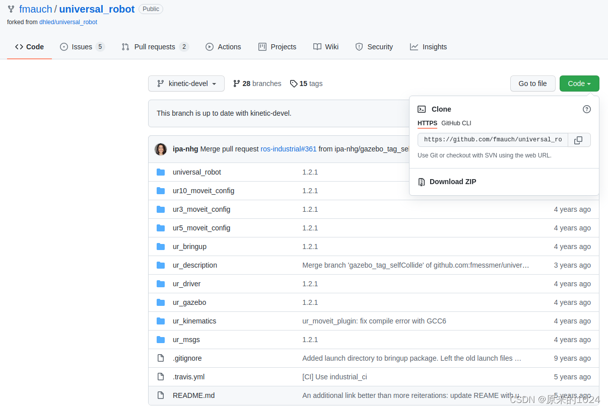Image resolution: width=608 pixels, height=409 pixels.
Task: Open the README.md file name
Action: 194,395
